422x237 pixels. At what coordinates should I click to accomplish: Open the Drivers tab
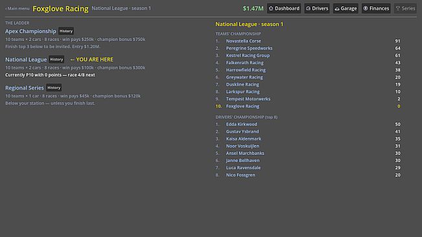(x=317, y=8)
